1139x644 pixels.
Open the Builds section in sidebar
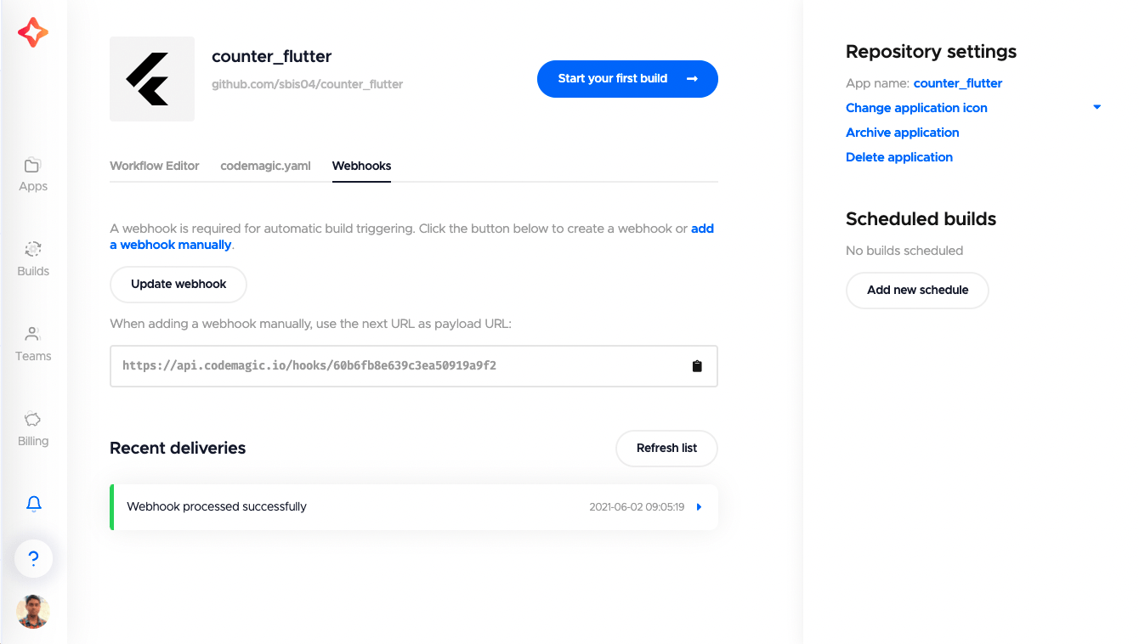point(33,260)
